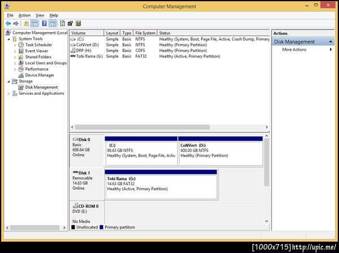Click the DRP (H:) disc volume icon
Screen dimensions: 339x253
(73, 51)
